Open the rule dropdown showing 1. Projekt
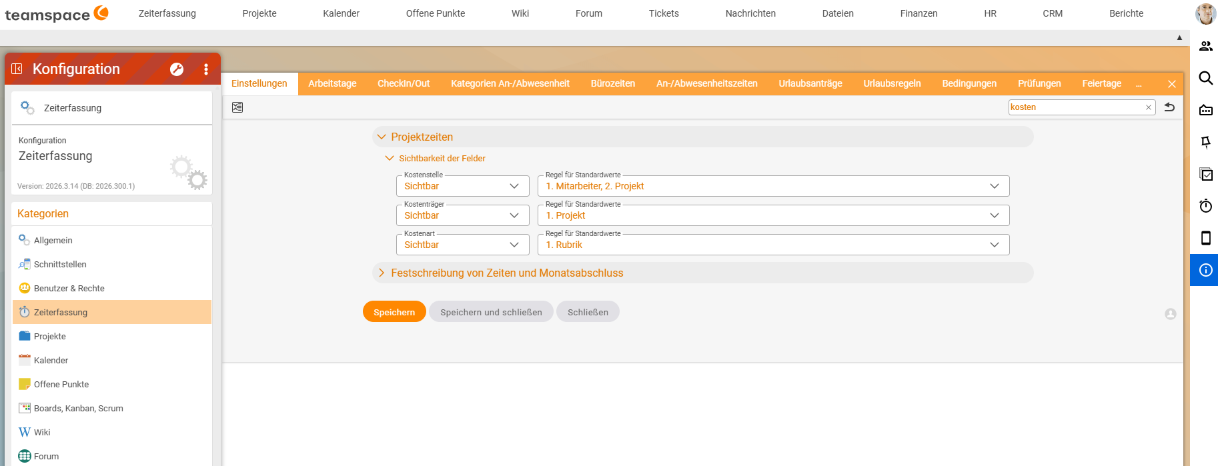 [773, 215]
